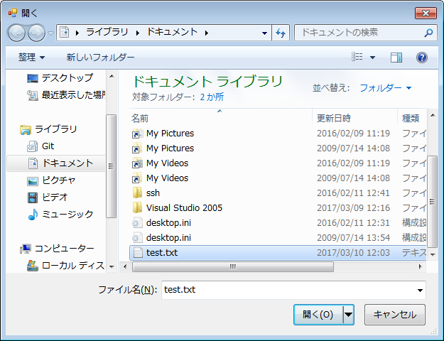The width and height of the screenshot is (444, 341).
Task: Go forward using the Forward arrow button
Action: [x=37, y=33]
